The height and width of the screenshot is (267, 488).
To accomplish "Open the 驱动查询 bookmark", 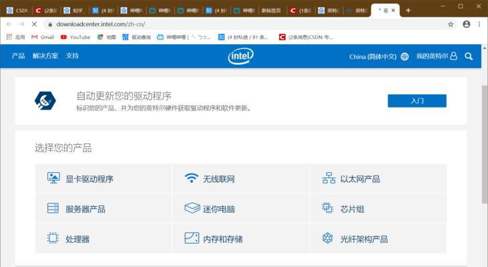I will 137,37.
